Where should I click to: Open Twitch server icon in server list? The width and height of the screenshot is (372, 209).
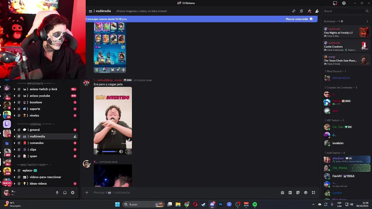point(7,124)
